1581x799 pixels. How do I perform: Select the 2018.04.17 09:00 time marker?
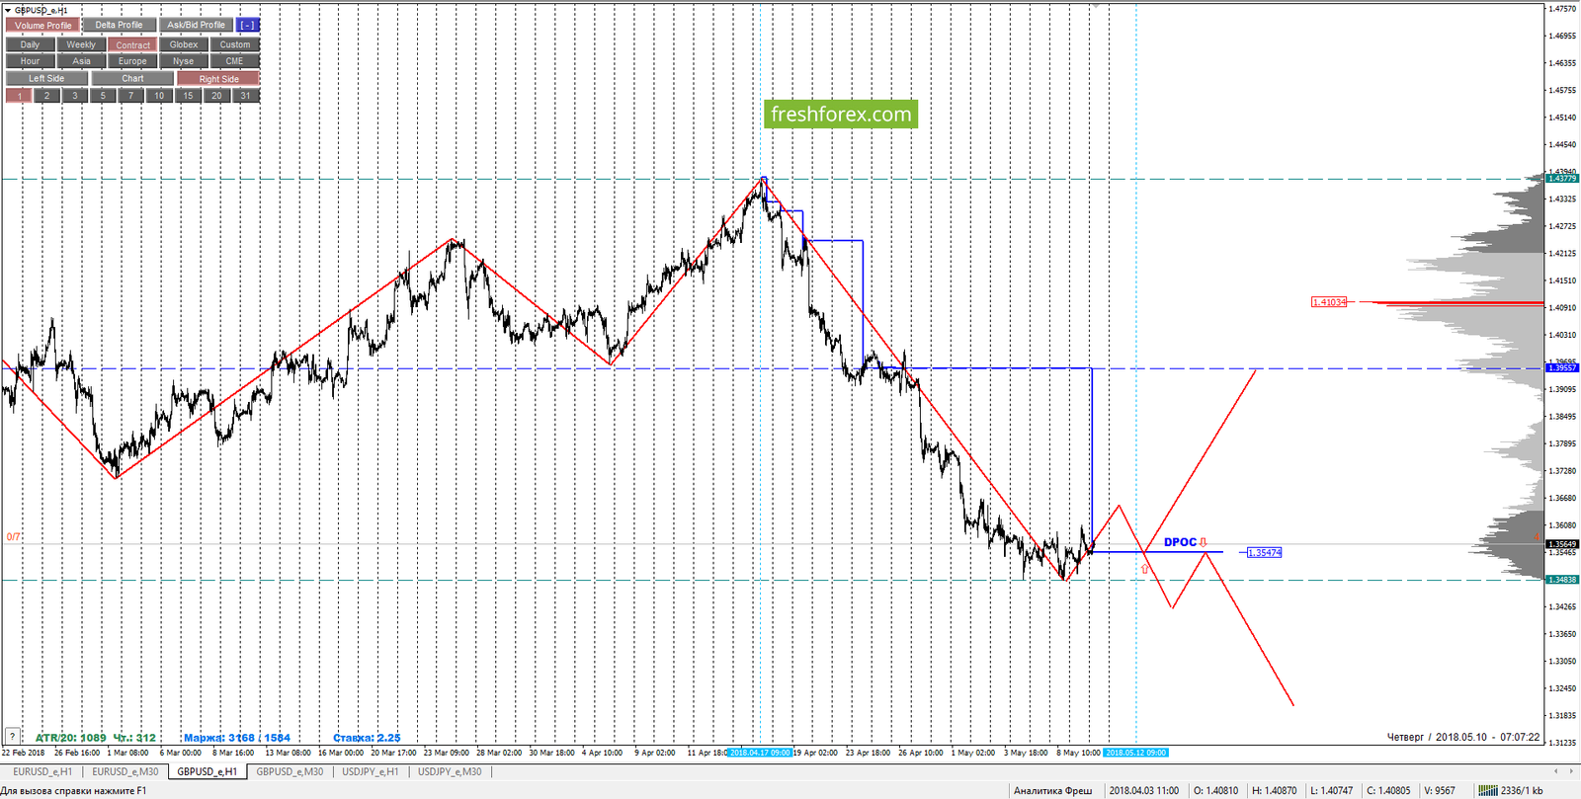point(760,753)
